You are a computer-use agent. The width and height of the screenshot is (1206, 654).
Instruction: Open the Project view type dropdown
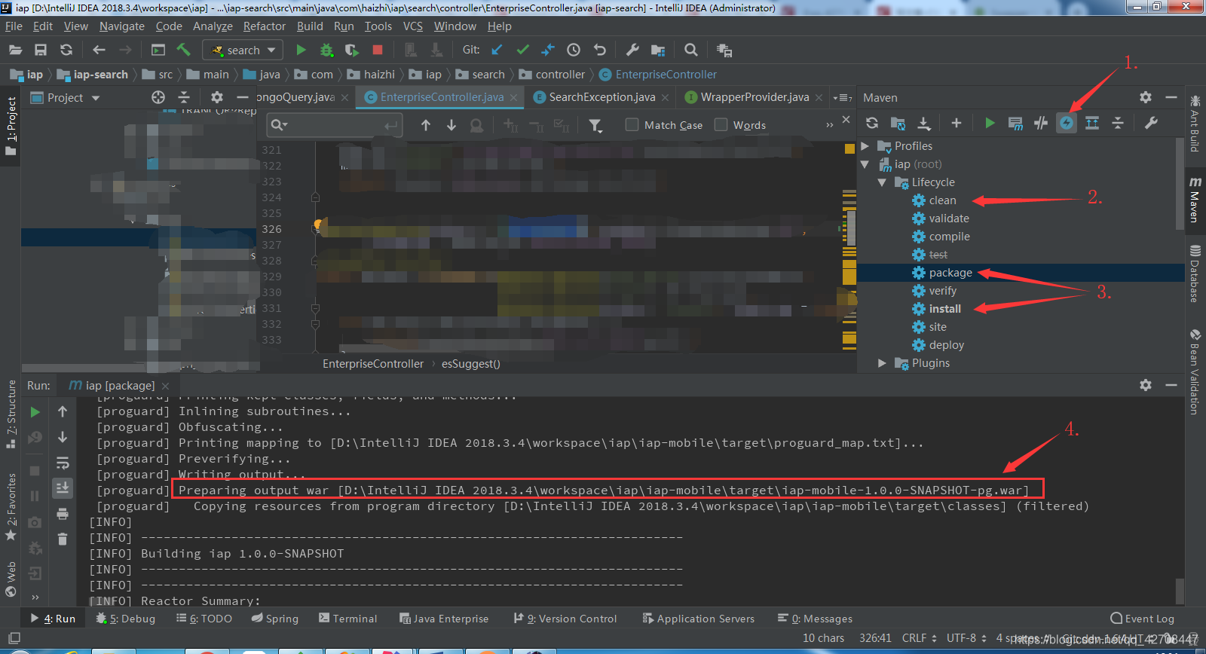tap(96, 98)
